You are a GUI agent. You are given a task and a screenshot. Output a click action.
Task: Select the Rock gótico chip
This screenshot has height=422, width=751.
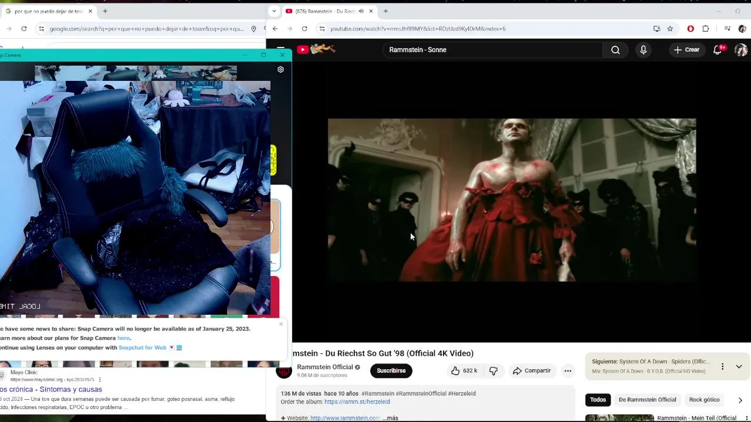click(x=704, y=400)
